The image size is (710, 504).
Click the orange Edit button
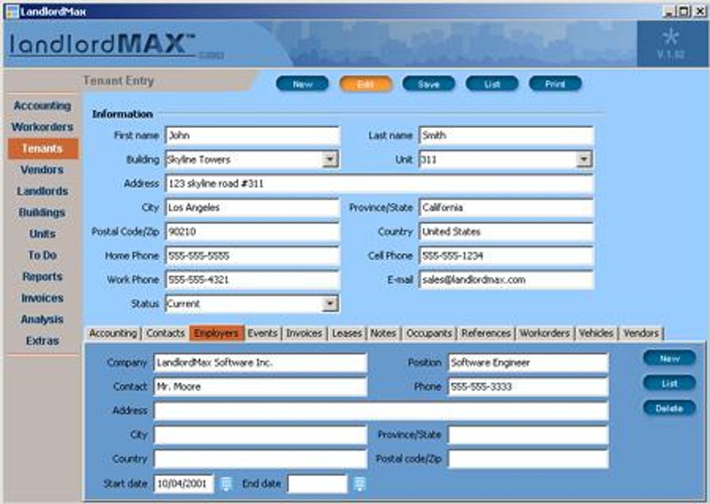pyautogui.click(x=366, y=83)
